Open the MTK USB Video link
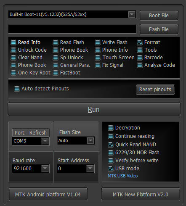The height and width of the screenshot is (206, 186). point(123,176)
